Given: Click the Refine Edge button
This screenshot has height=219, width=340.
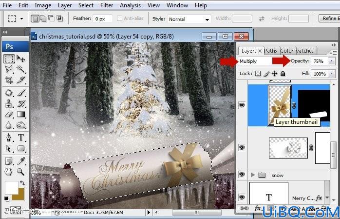Looking at the screenshot, I should [x=329, y=18].
